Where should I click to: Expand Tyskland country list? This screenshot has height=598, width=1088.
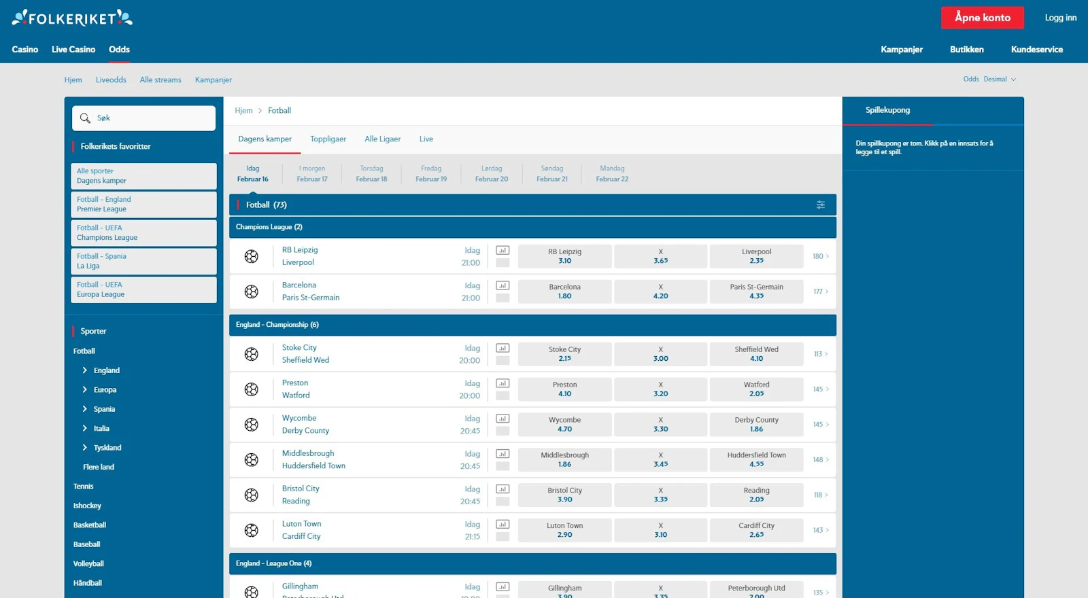point(85,448)
